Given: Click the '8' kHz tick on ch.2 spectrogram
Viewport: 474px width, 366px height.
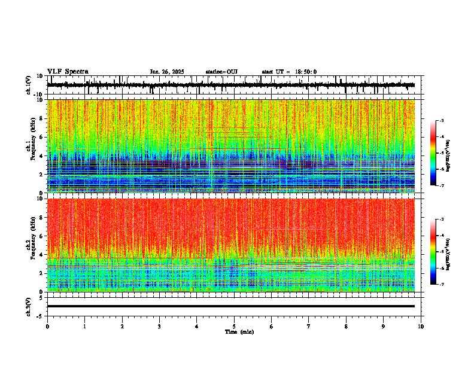Looking at the screenshot, I should click(42, 218).
